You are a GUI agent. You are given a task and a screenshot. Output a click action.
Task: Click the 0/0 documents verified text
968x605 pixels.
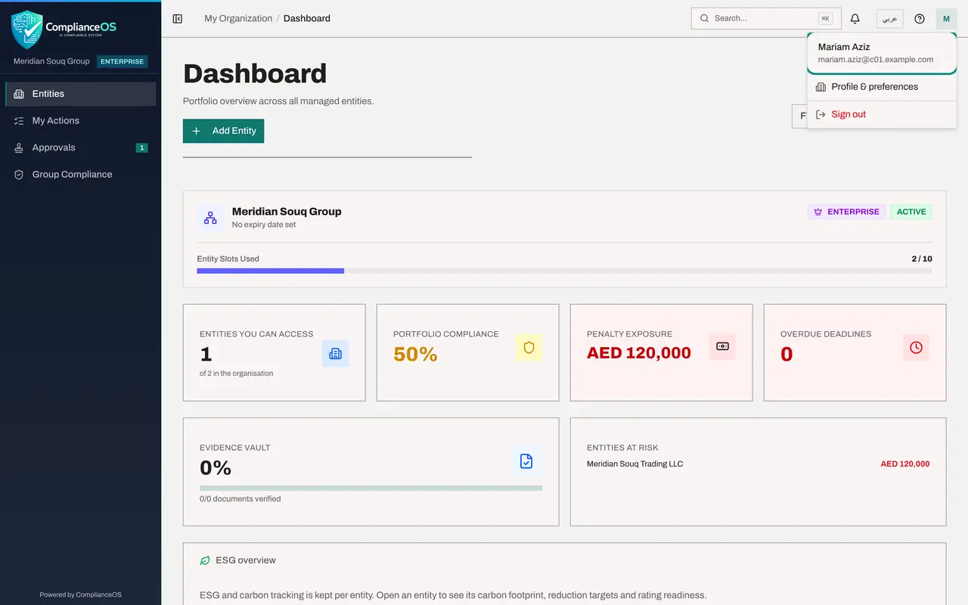240,499
